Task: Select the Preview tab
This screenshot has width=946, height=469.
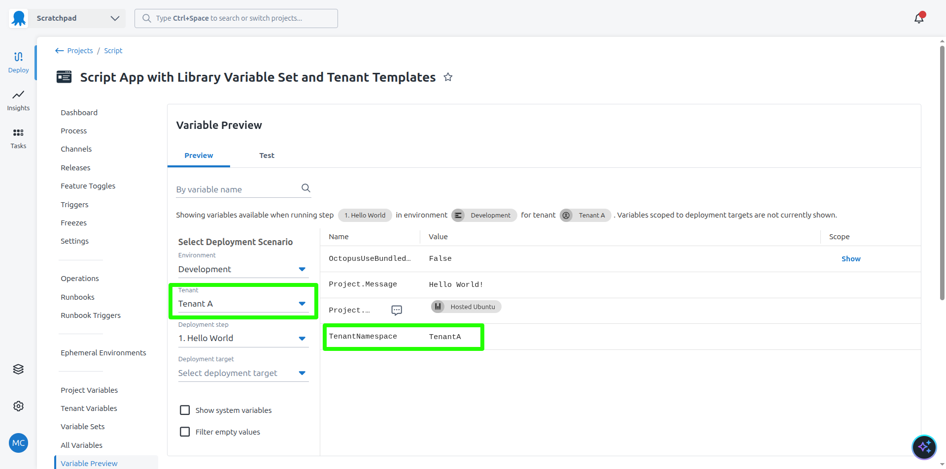Action: coord(199,155)
